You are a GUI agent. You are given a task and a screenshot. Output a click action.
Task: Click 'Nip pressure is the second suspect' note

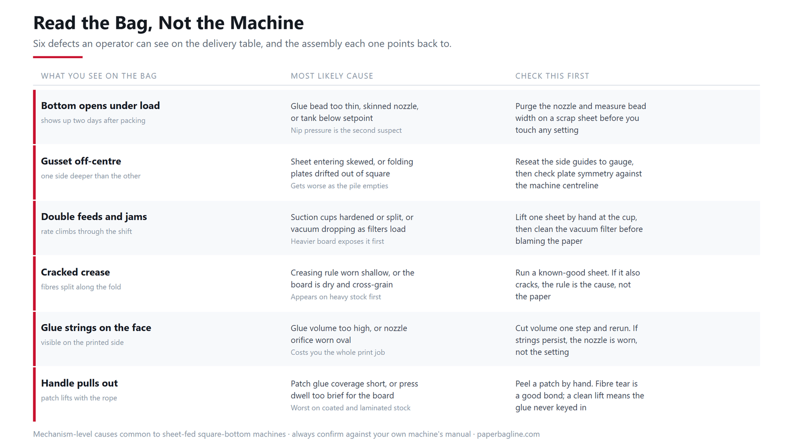pos(346,130)
